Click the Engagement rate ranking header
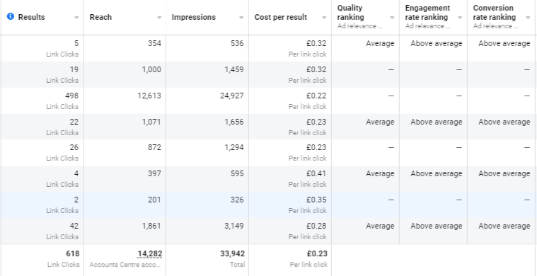 (x=427, y=12)
